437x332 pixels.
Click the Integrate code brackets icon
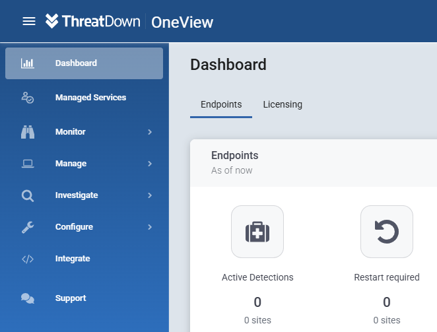[28, 259]
